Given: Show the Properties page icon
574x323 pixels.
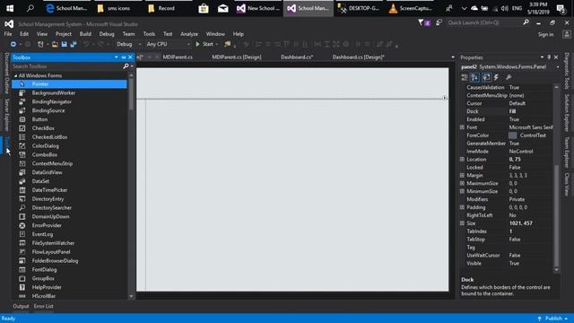Looking at the screenshot, I should pyautogui.click(x=486, y=77).
